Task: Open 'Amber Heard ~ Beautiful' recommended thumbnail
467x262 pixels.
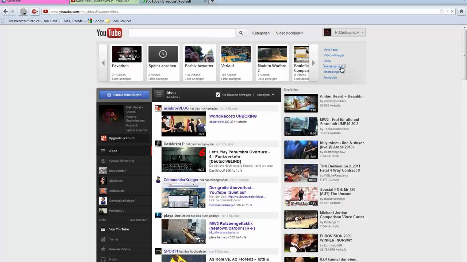Action: [301, 103]
